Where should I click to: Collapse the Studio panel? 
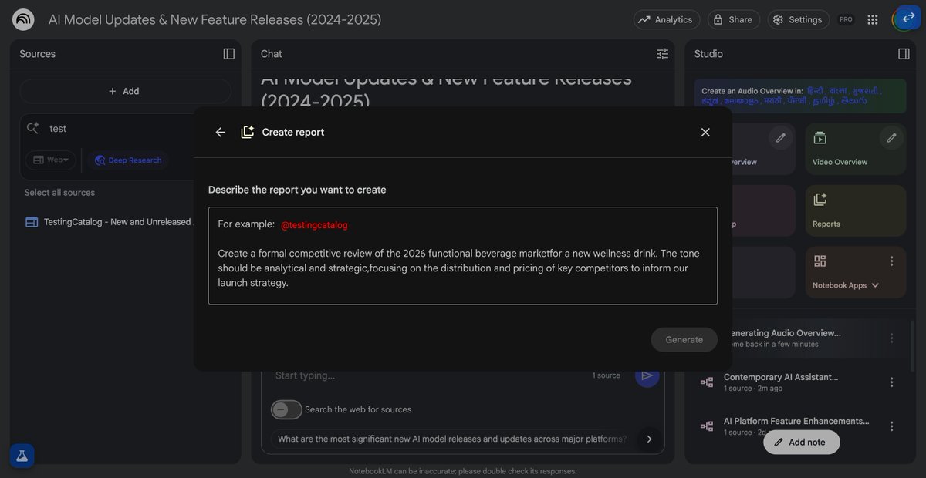click(x=904, y=54)
